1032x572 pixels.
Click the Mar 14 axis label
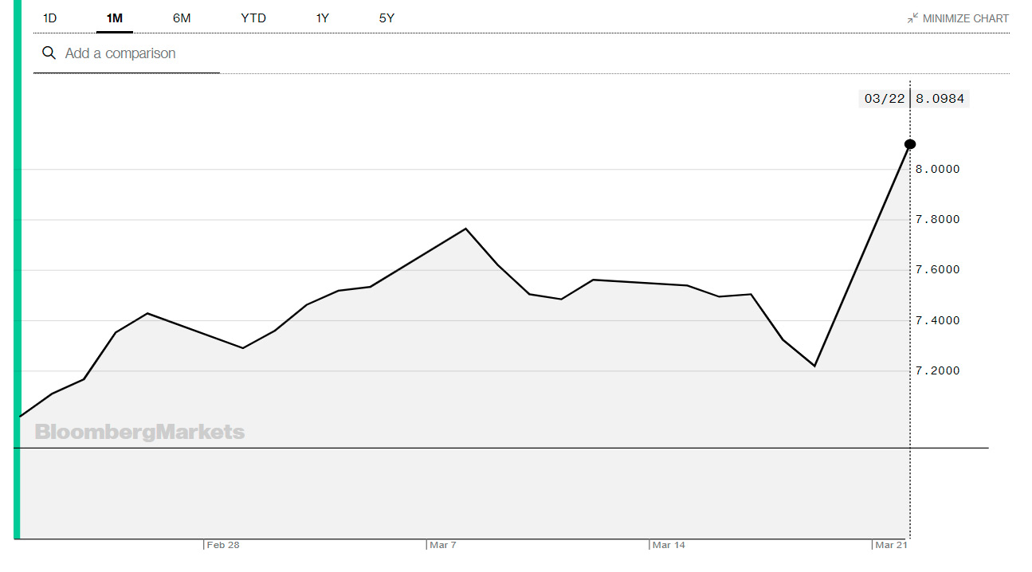pos(668,545)
